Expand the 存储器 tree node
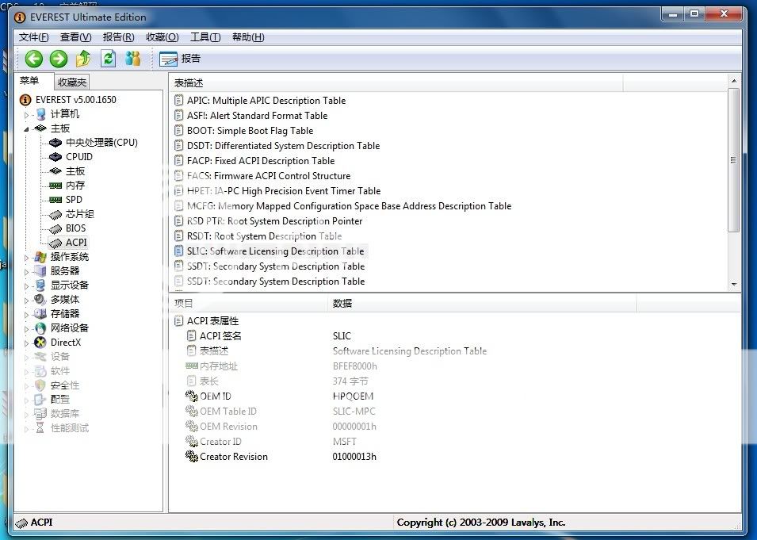The image size is (757, 540). pos(26,315)
